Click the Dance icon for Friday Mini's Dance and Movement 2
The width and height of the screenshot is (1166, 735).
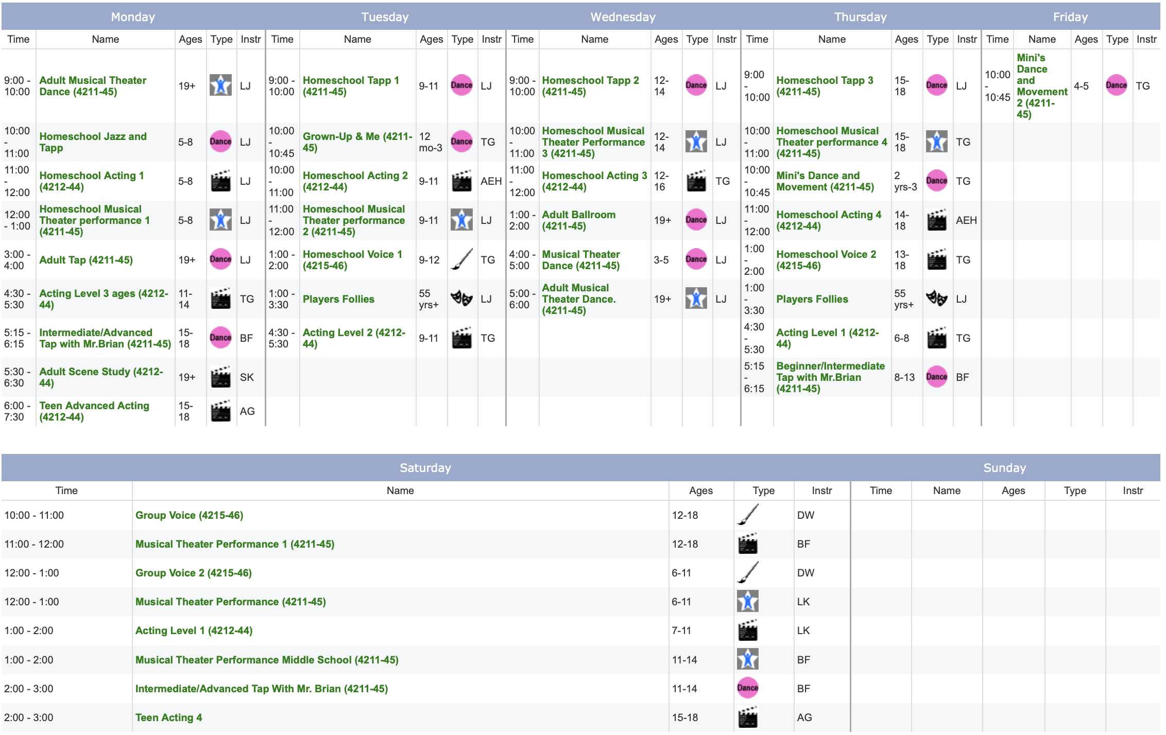[x=1116, y=85]
